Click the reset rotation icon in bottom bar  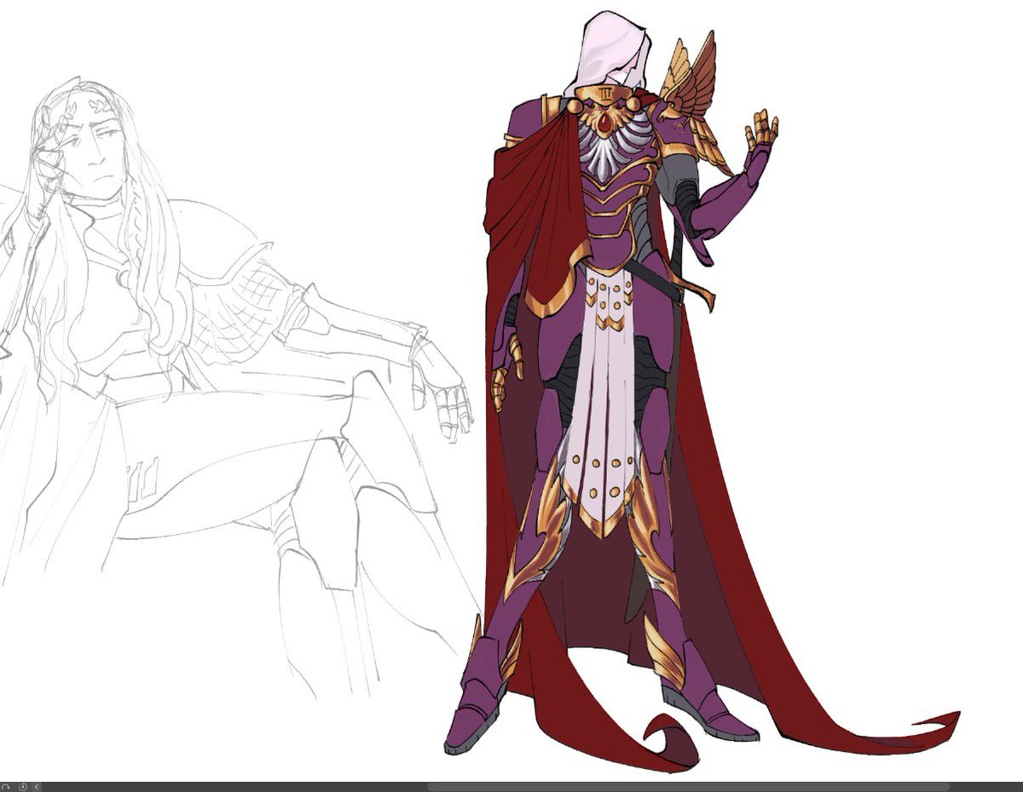pyautogui.click(x=23, y=787)
